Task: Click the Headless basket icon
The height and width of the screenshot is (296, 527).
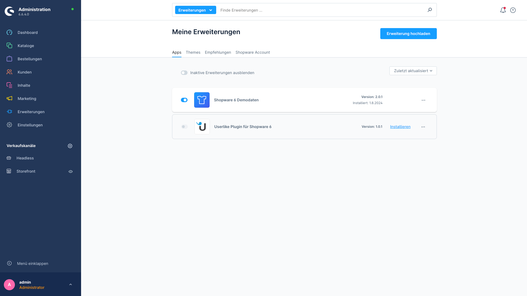Action: coord(9,158)
